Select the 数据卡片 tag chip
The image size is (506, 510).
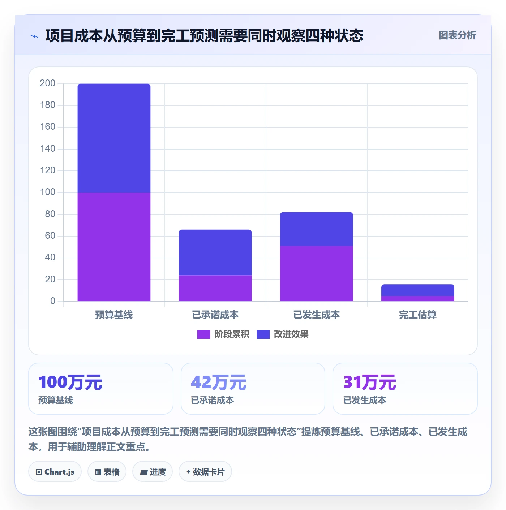click(205, 471)
